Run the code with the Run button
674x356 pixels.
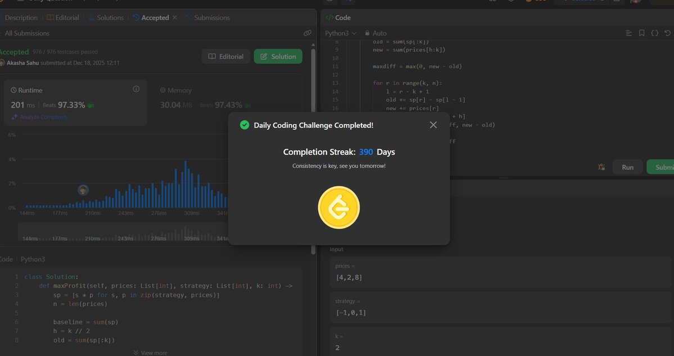tap(627, 167)
